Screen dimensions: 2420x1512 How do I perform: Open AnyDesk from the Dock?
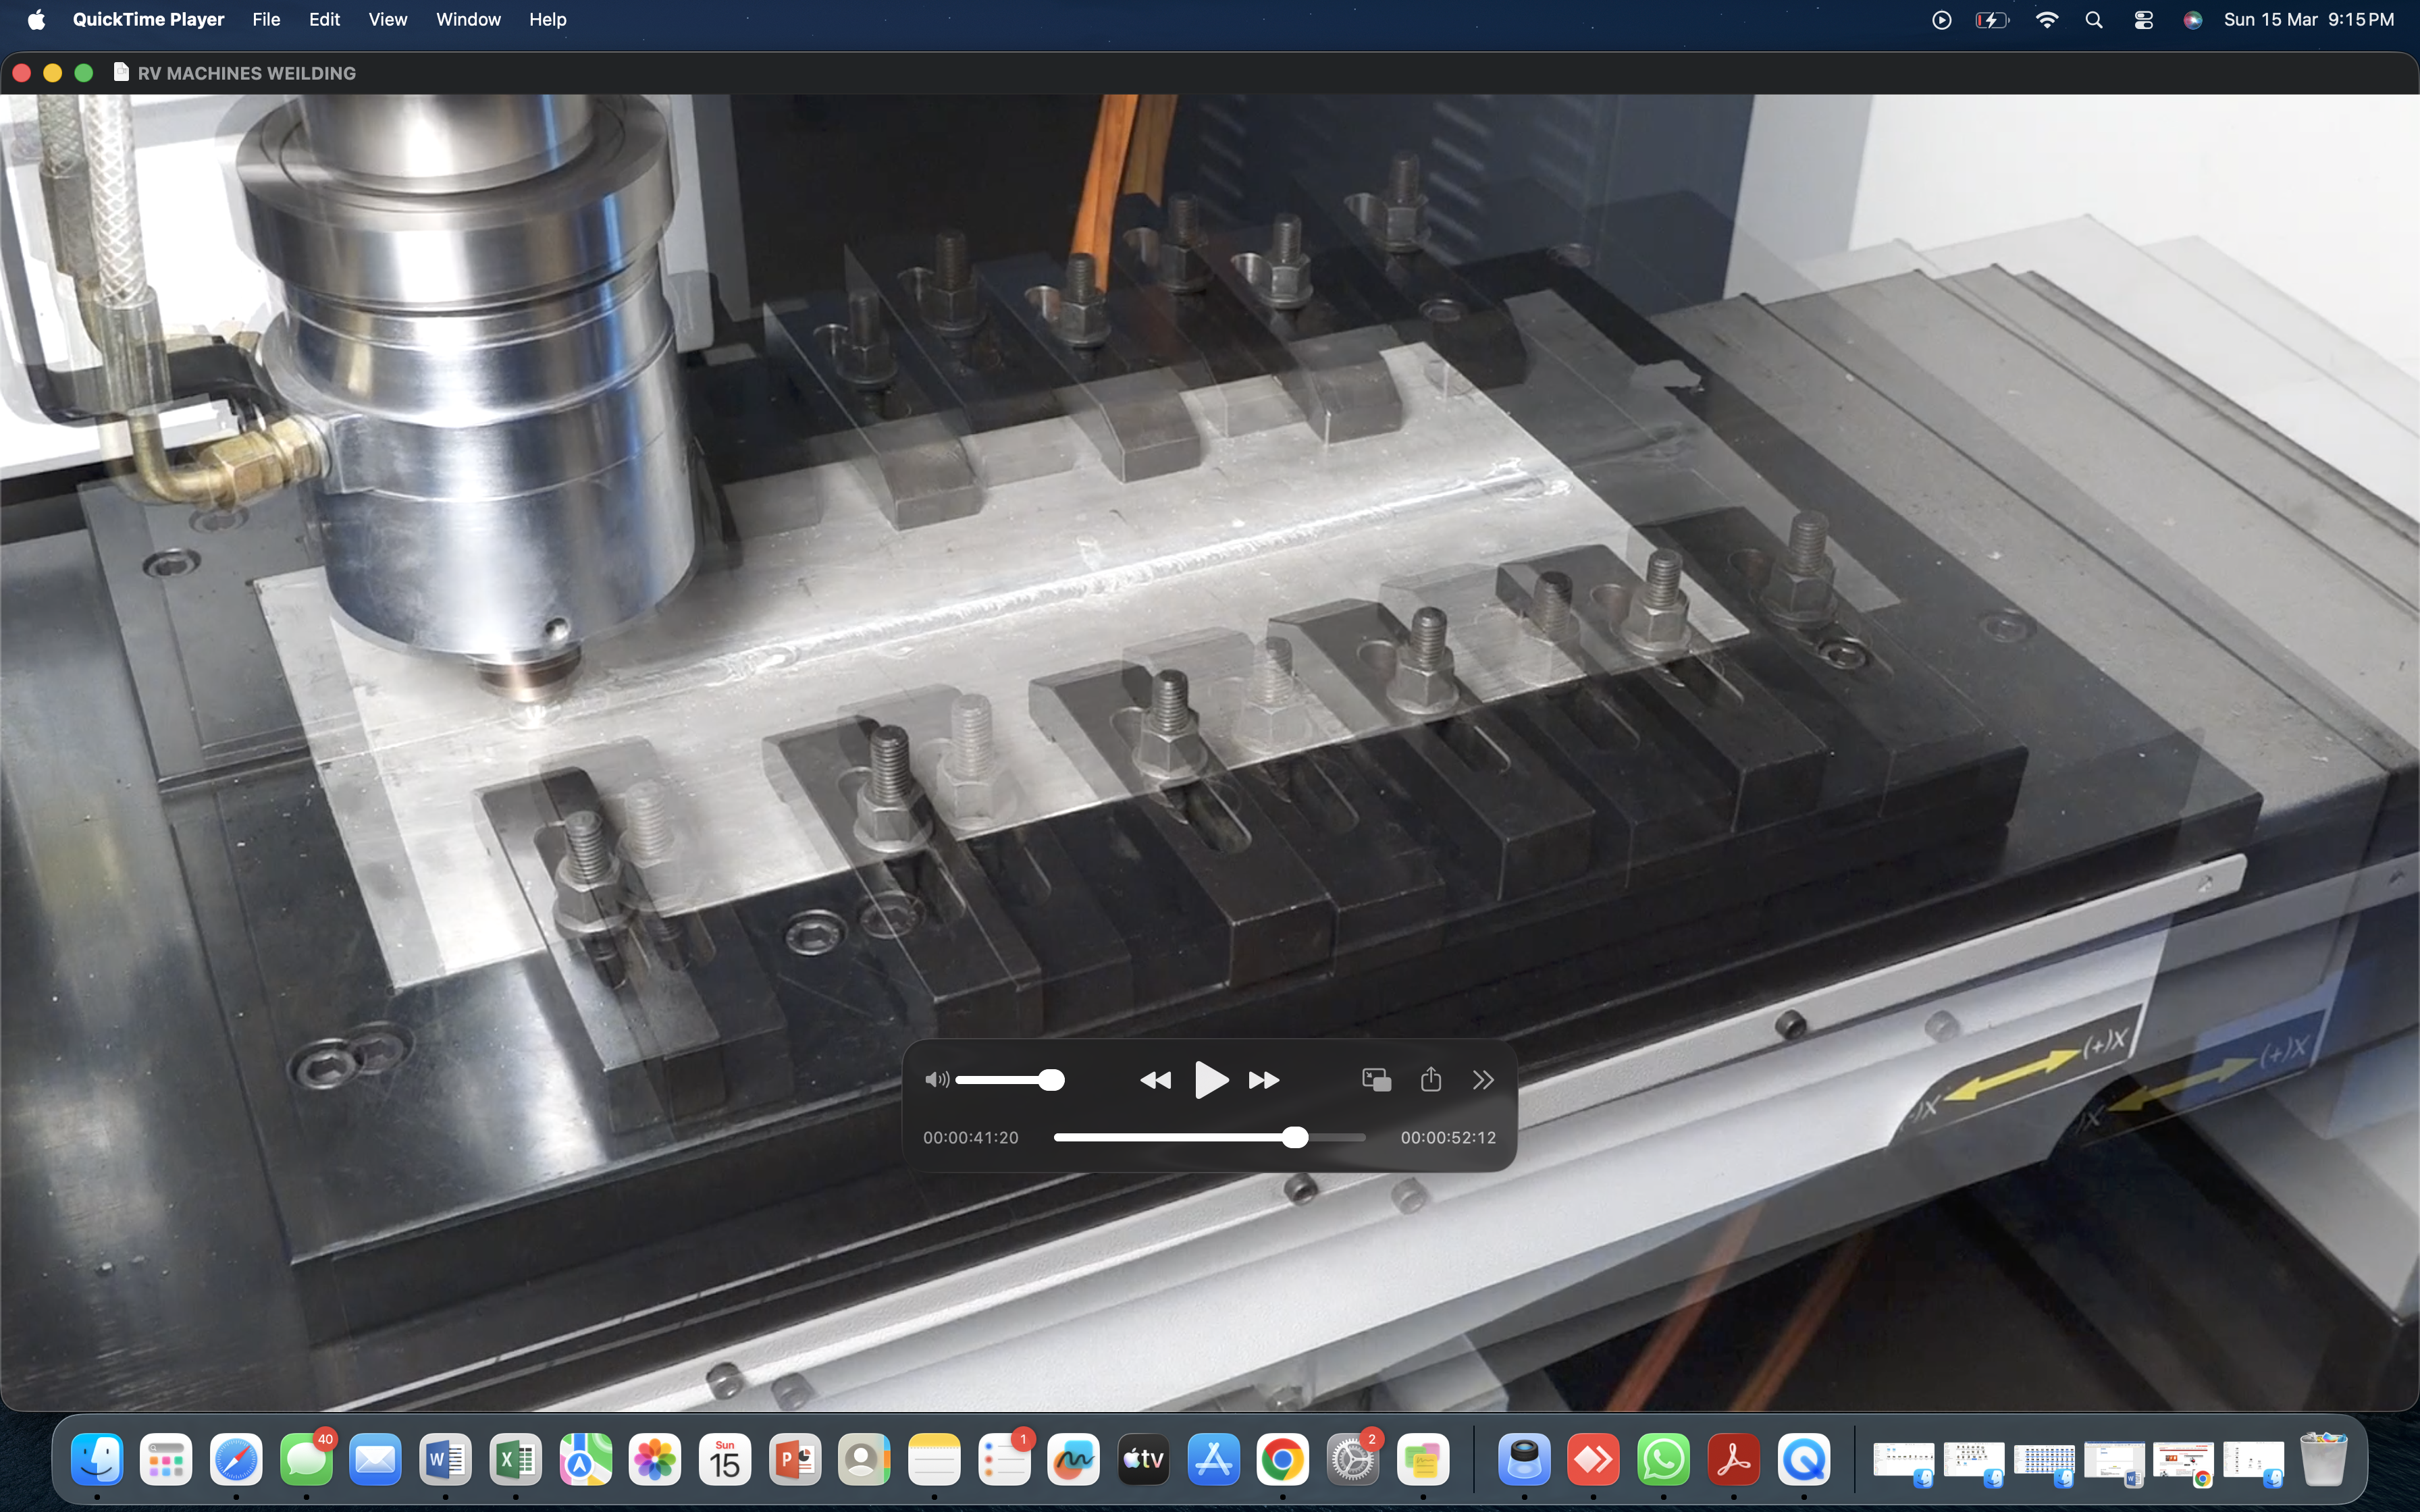coord(1593,1460)
